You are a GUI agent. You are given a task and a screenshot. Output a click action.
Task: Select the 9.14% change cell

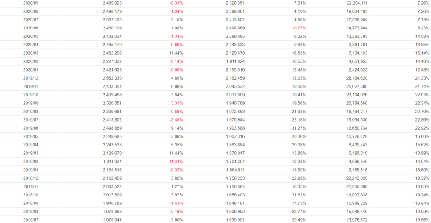coord(176,128)
